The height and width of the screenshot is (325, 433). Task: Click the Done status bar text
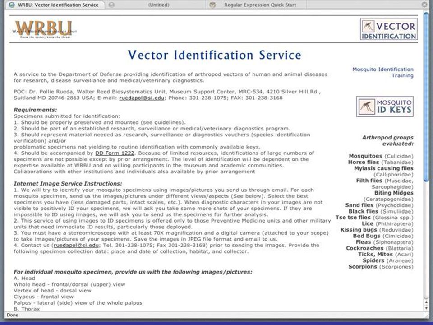[x=13, y=315]
